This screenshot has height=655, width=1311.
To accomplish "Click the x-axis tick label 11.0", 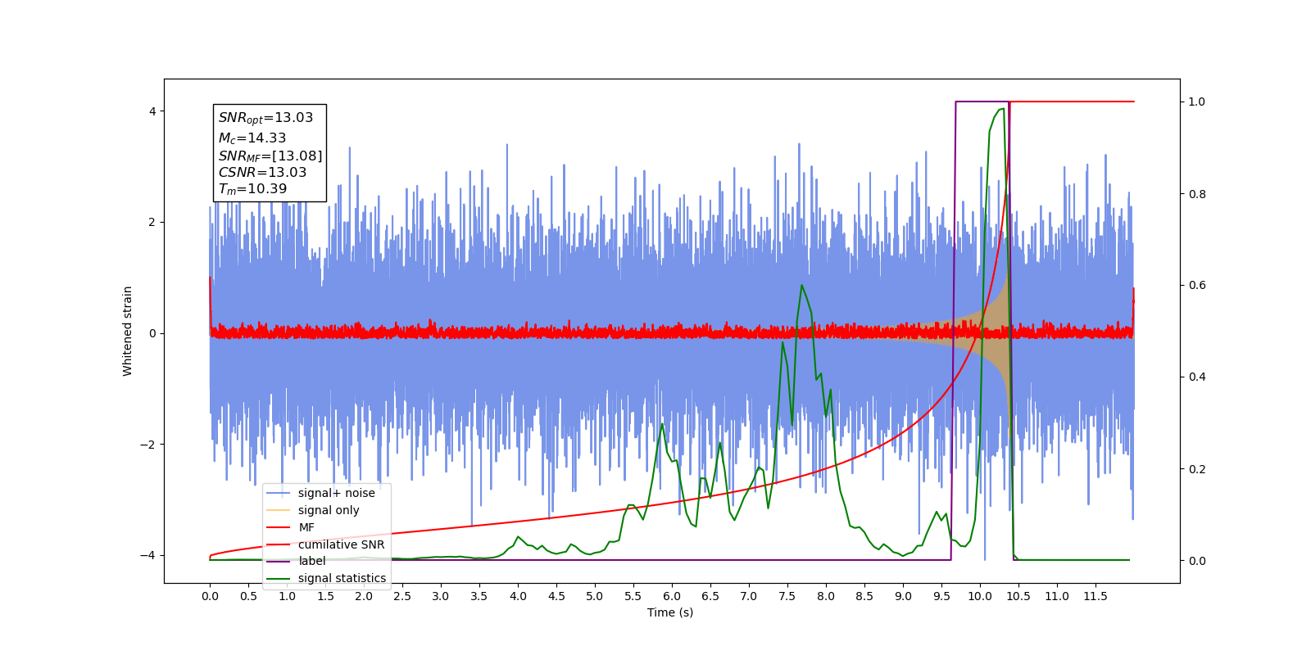I will tap(1057, 596).
